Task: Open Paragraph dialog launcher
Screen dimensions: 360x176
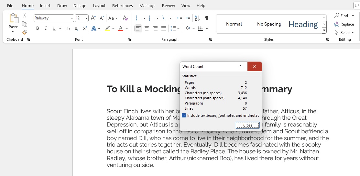Action: [x=211, y=39]
